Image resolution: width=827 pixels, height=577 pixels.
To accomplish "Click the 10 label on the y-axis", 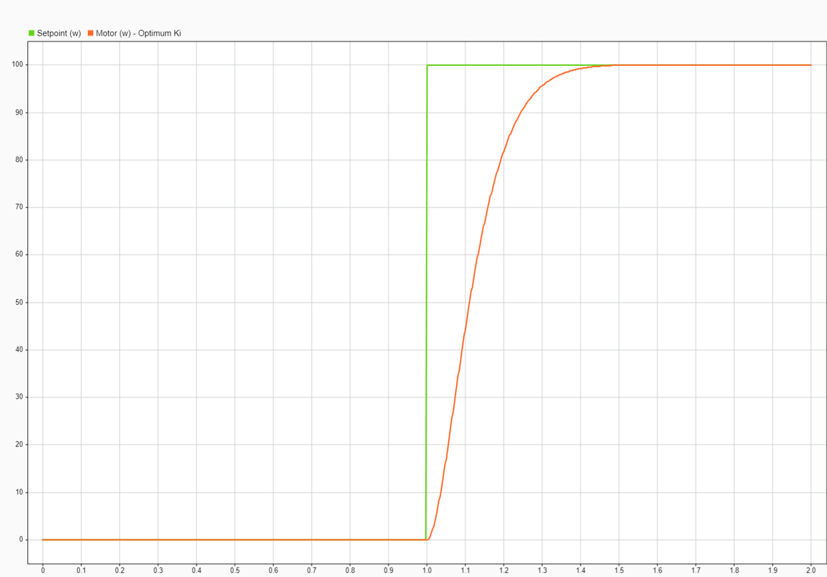I will coord(19,492).
